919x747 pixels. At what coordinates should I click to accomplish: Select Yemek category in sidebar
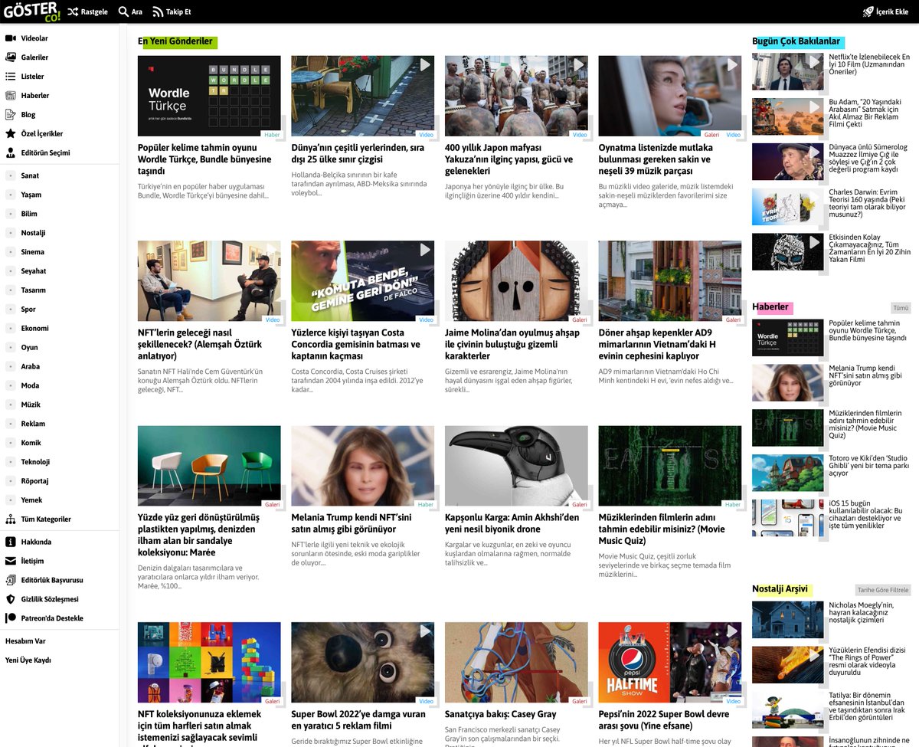click(31, 500)
